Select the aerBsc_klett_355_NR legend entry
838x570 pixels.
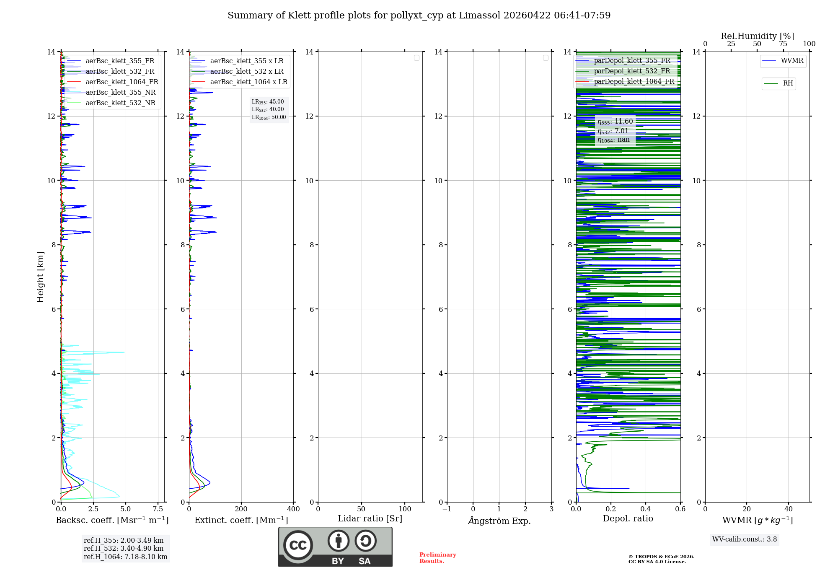pos(120,93)
